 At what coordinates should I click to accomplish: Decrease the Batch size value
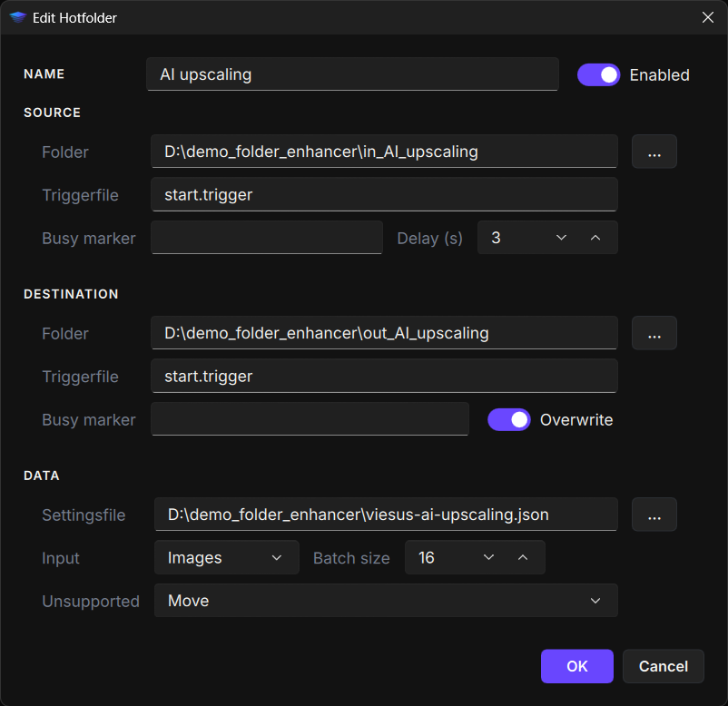click(x=488, y=557)
